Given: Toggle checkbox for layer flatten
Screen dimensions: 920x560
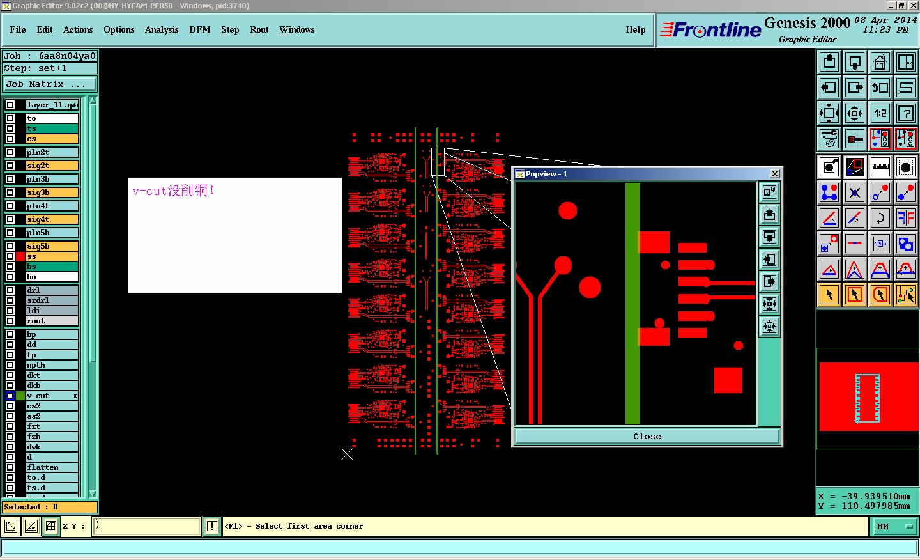Looking at the screenshot, I should pyautogui.click(x=10, y=467).
